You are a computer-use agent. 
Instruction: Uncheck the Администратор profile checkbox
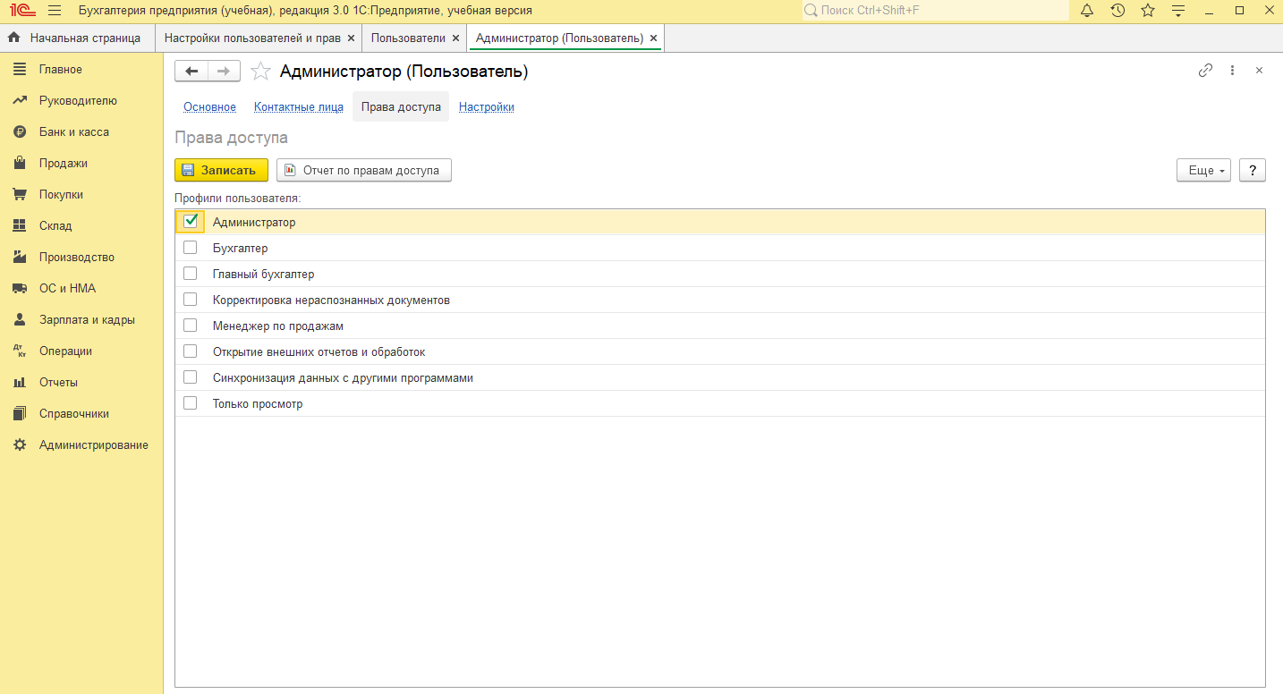190,222
